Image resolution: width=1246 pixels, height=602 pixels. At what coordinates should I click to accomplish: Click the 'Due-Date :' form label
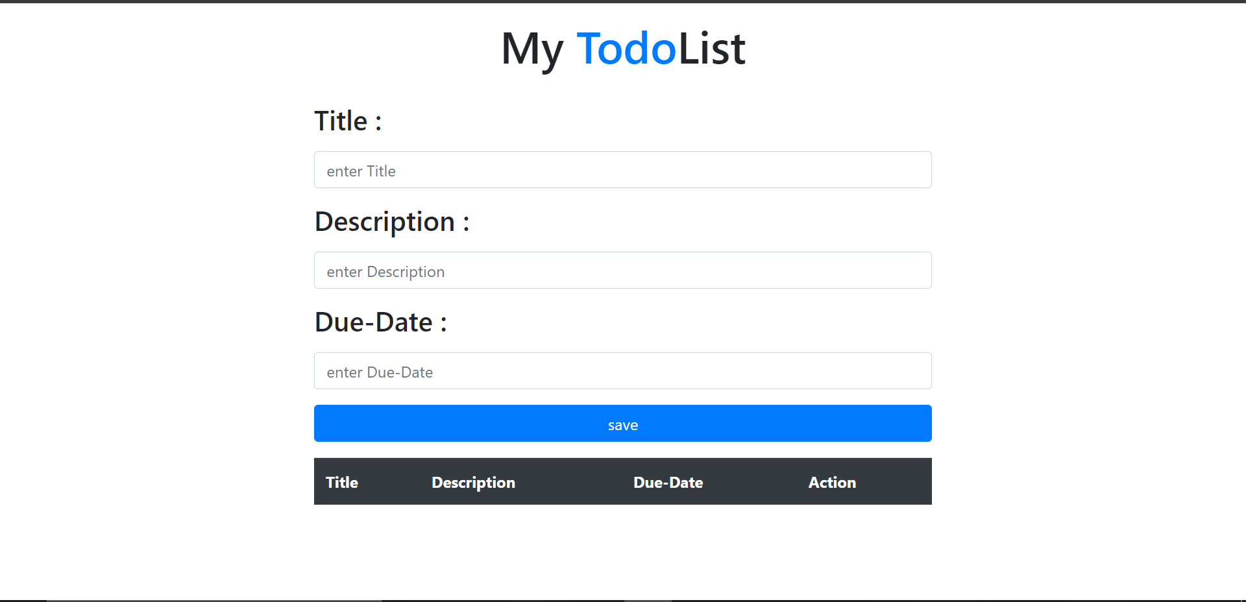tap(381, 322)
